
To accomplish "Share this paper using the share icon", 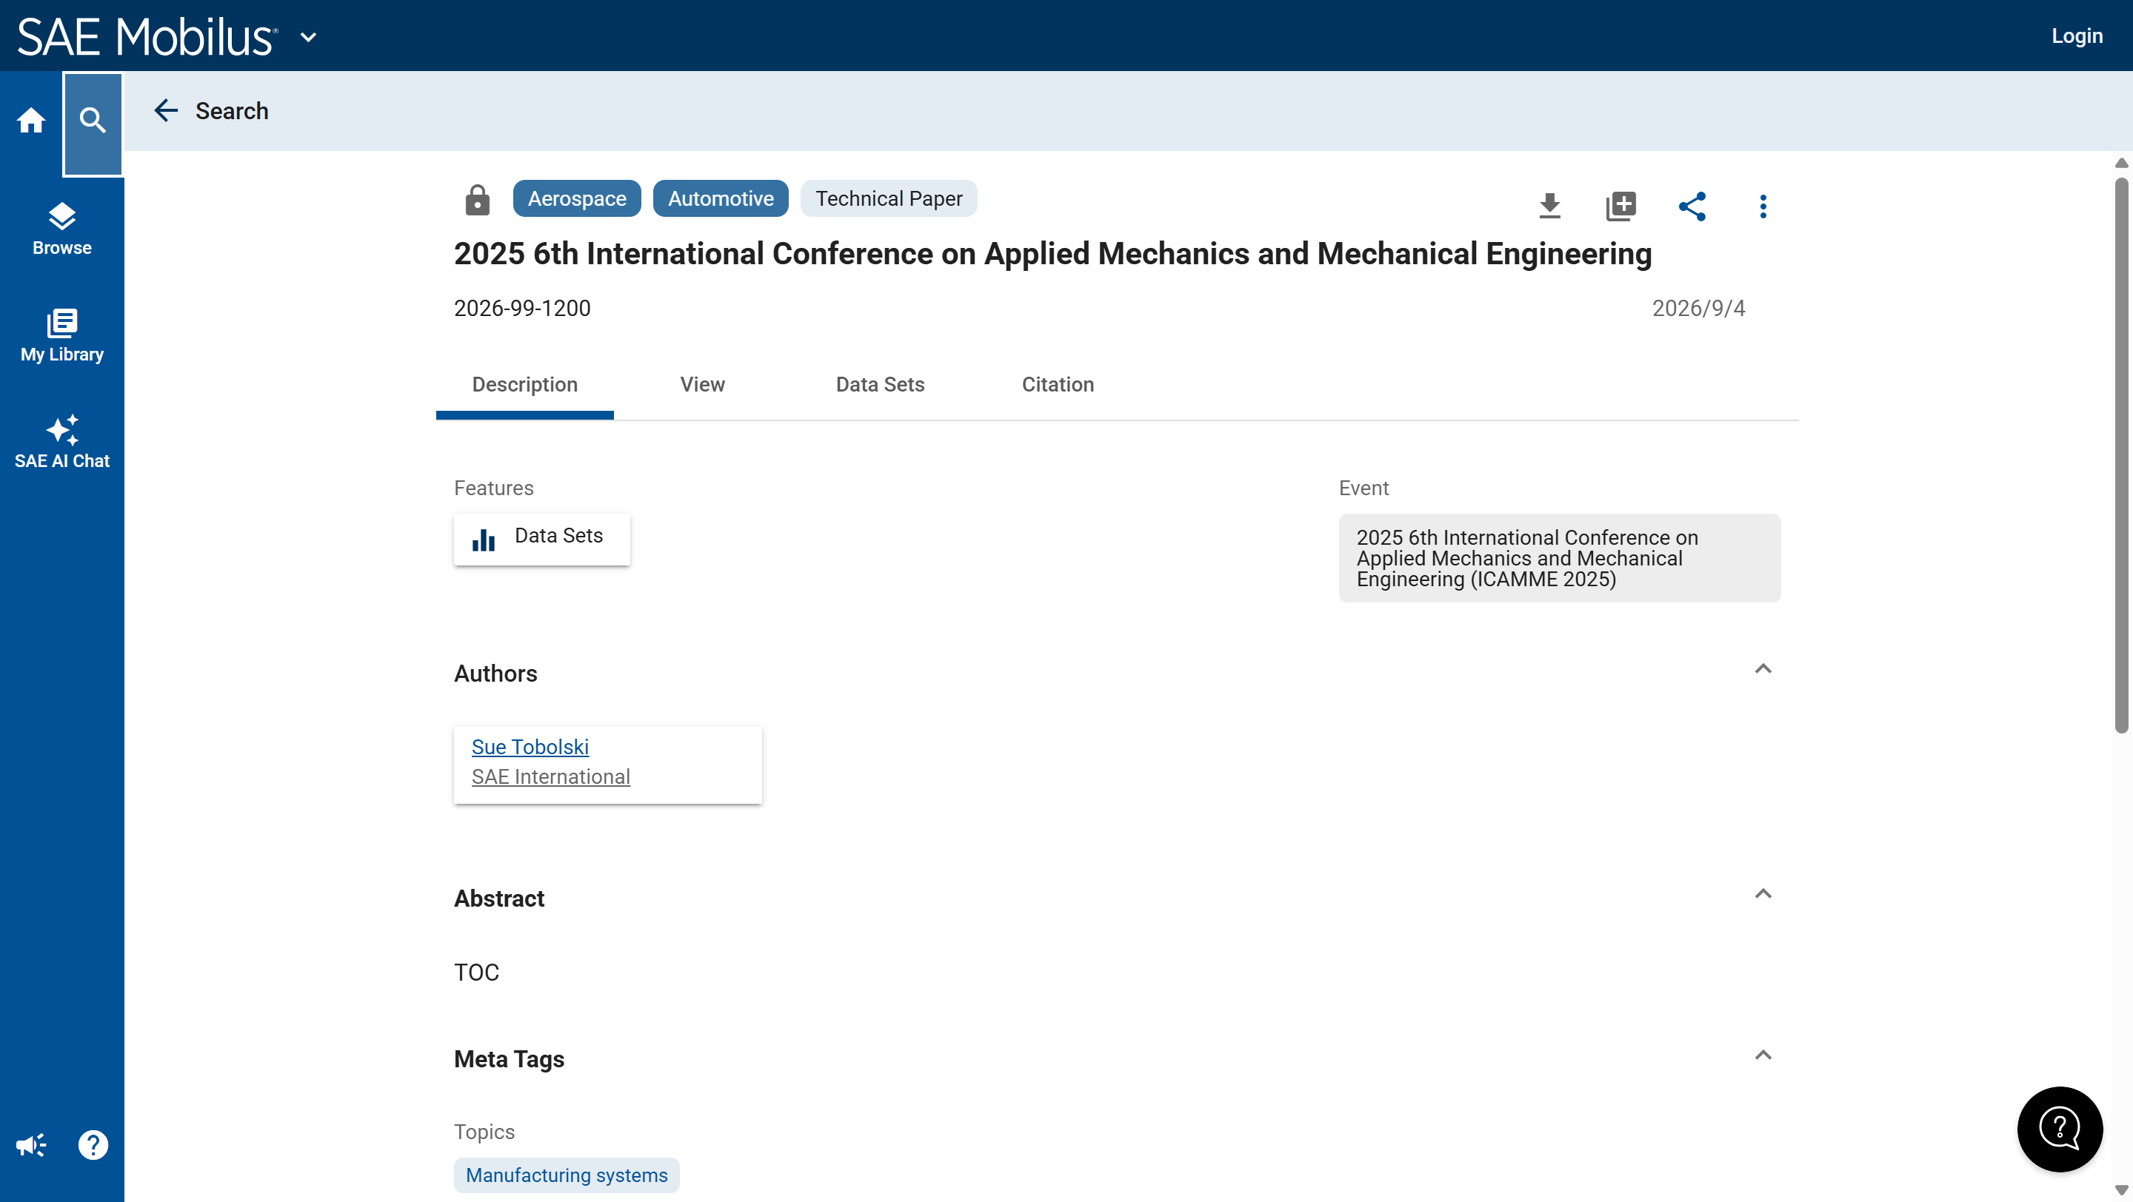I will 1692,206.
